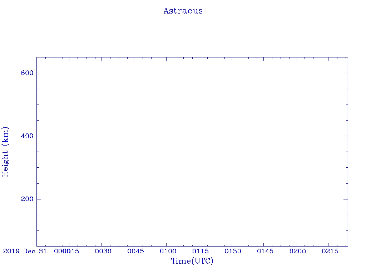Click the Astraeus plot title
This screenshot has height=274, width=366.
coord(183,11)
